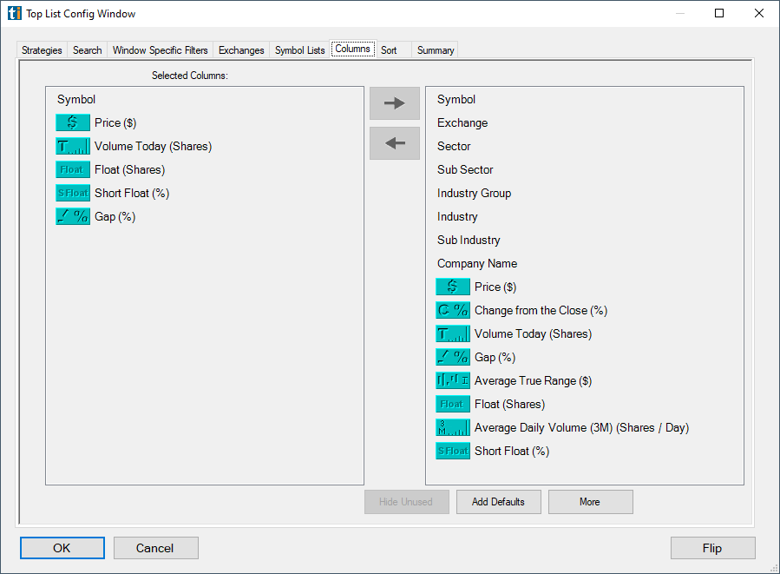The width and height of the screenshot is (780, 574).
Task: Click the right arrow to add columns
Action: (x=394, y=102)
